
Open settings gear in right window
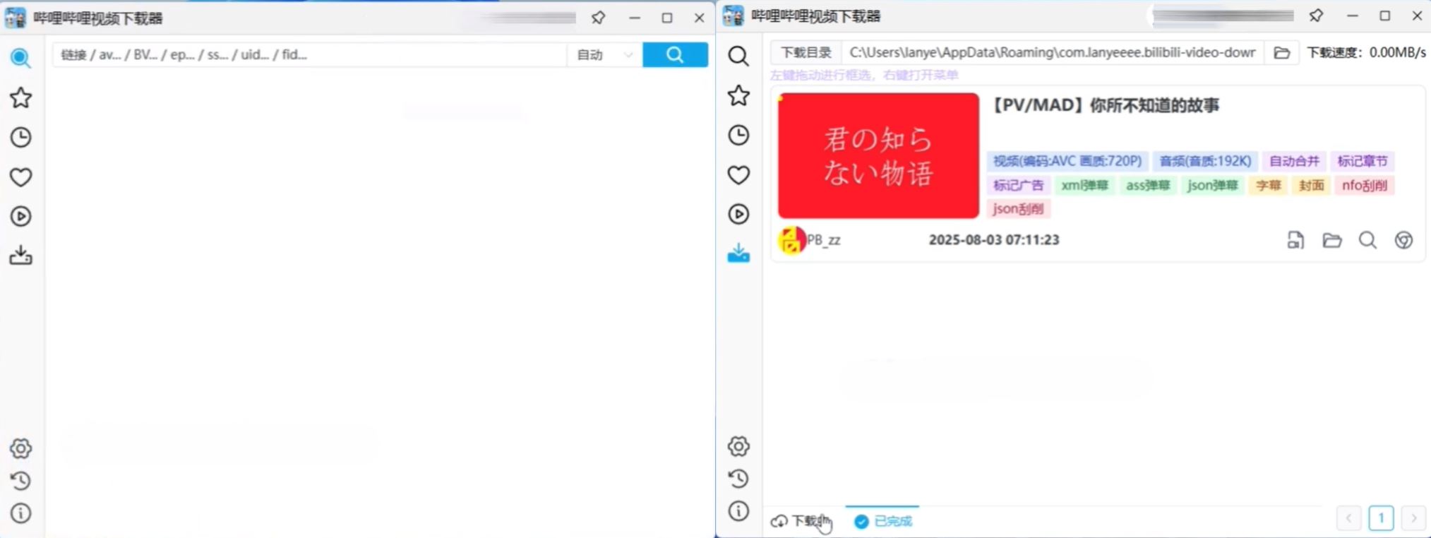tap(738, 446)
